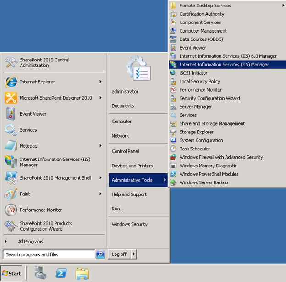Image resolution: width=286 pixels, height=282 pixels.
Task: Expand Internet Explorer jump list arrow
Action: click(x=100, y=82)
